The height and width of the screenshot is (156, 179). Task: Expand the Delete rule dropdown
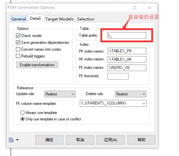coord(131,94)
